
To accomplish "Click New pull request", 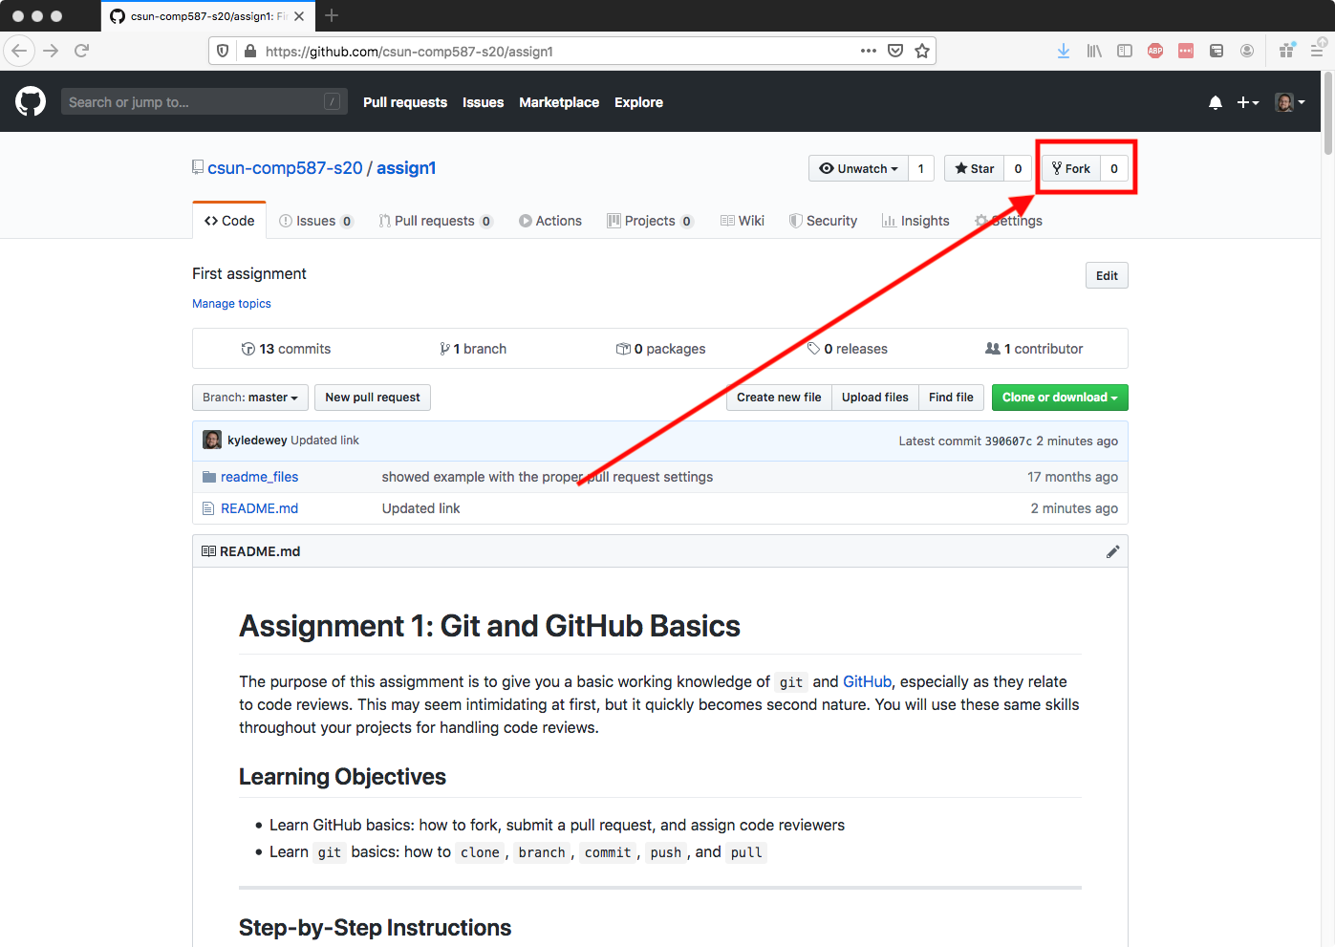I will (373, 398).
